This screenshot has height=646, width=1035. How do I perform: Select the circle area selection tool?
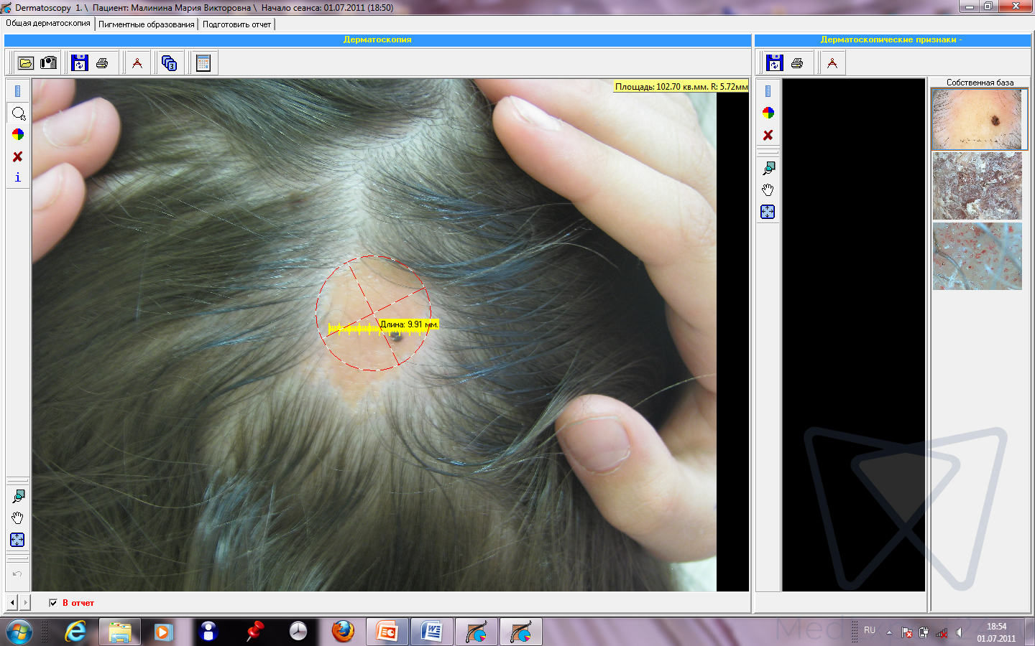tap(18, 113)
